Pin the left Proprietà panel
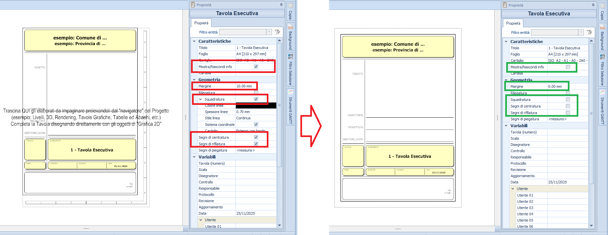608x235 pixels. coord(281,5)
